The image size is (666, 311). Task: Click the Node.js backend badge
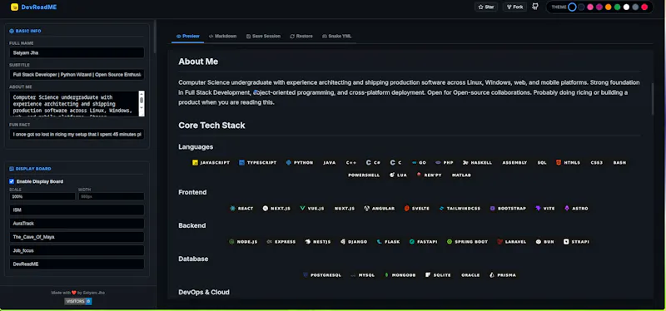pos(243,242)
